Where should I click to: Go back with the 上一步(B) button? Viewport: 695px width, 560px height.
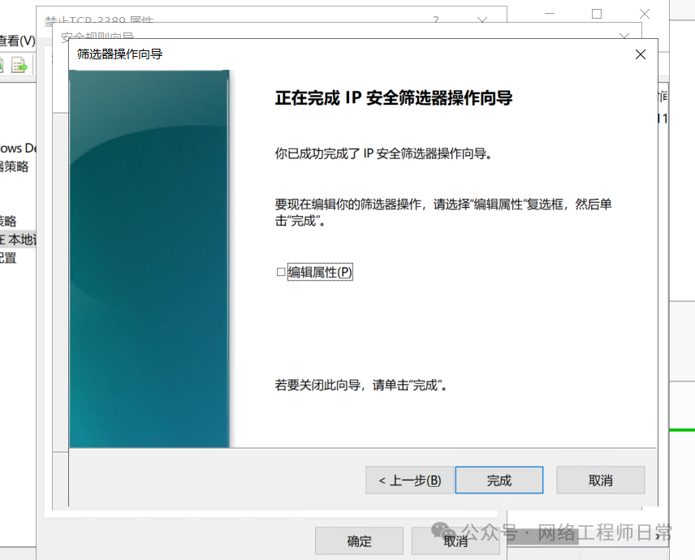tap(409, 480)
